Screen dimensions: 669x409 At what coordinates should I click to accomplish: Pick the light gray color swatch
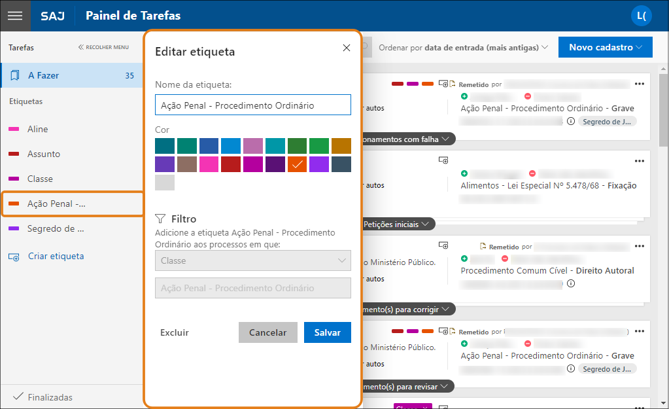point(165,183)
